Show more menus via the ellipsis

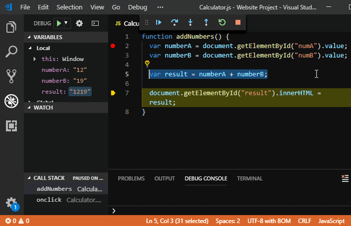(x=160, y=8)
